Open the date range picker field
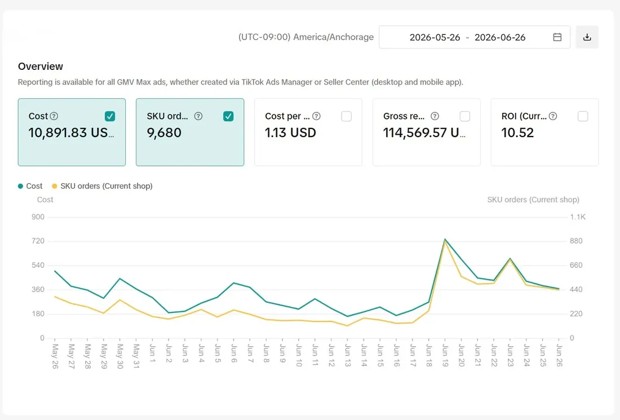 tap(475, 37)
